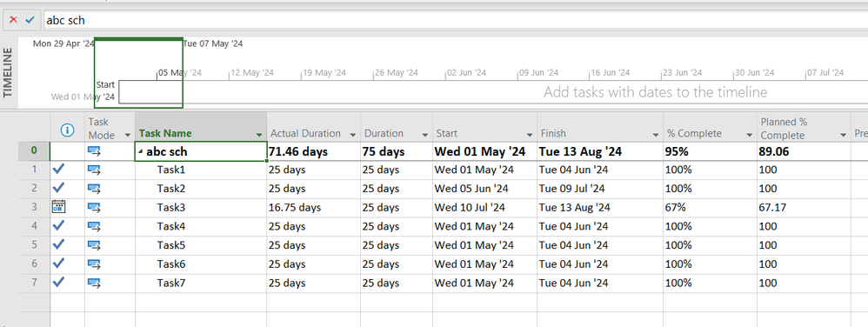Click the formula bar text 'abc sch'
Viewport: 868px width, 327px height.
[65, 21]
